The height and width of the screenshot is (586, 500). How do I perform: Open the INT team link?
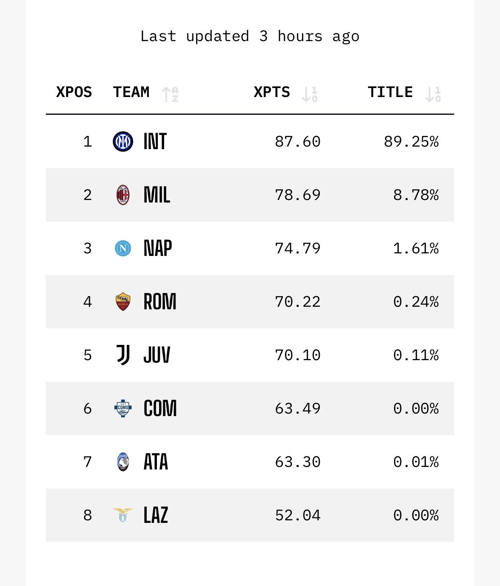pyautogui.click(x=155, y=142)
